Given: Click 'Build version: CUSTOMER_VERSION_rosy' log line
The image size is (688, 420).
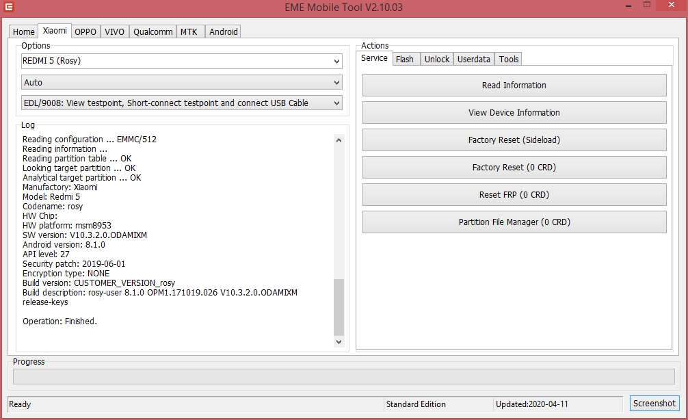Looking at the screenshot, I should 98,283.
